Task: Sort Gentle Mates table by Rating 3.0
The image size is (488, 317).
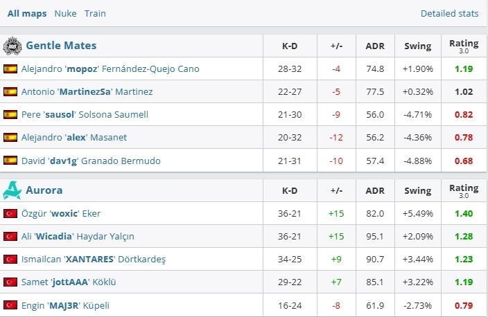Action: click(x=464, y=46)
